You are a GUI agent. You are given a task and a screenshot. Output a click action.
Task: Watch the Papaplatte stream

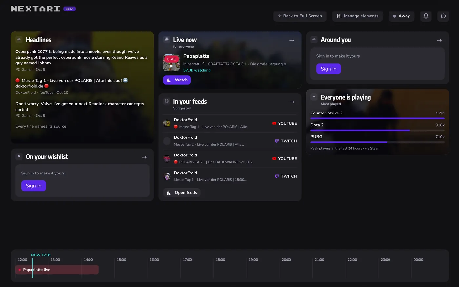(x=177, y=80)
